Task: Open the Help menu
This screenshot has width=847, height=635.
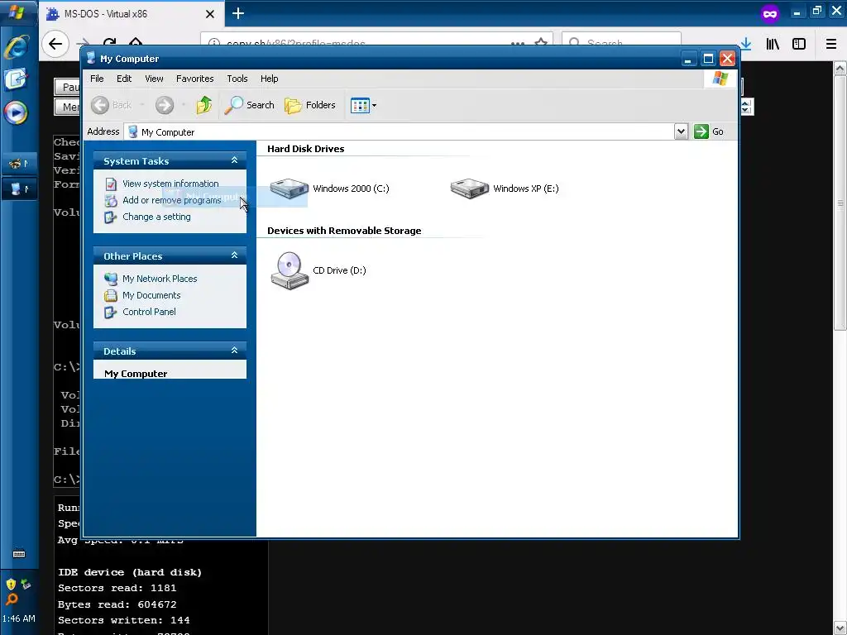Action: coord(269,79)
